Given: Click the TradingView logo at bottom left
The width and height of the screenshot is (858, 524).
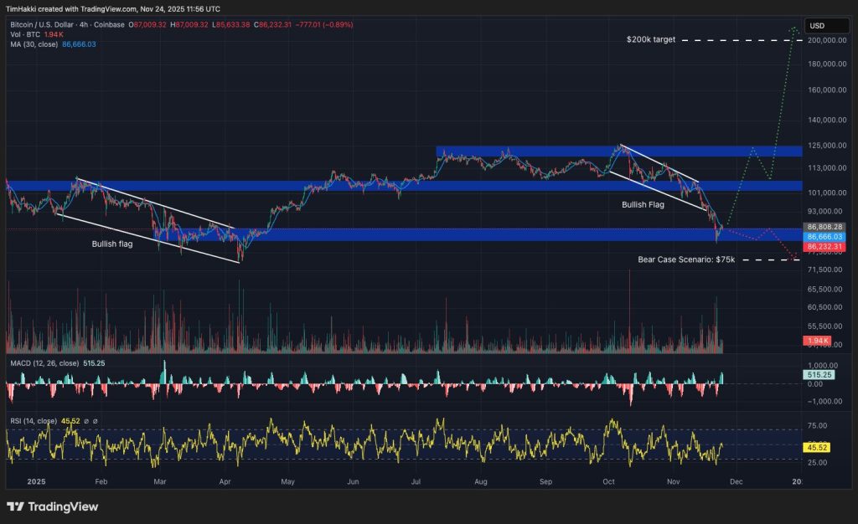Looking at the screenshot, I should click(x=50, y=506).
